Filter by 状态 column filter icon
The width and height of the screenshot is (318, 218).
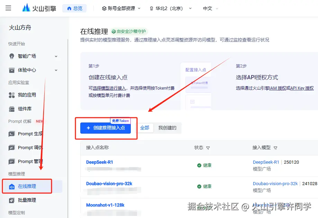pyautogui.click(x=208, y=148)
